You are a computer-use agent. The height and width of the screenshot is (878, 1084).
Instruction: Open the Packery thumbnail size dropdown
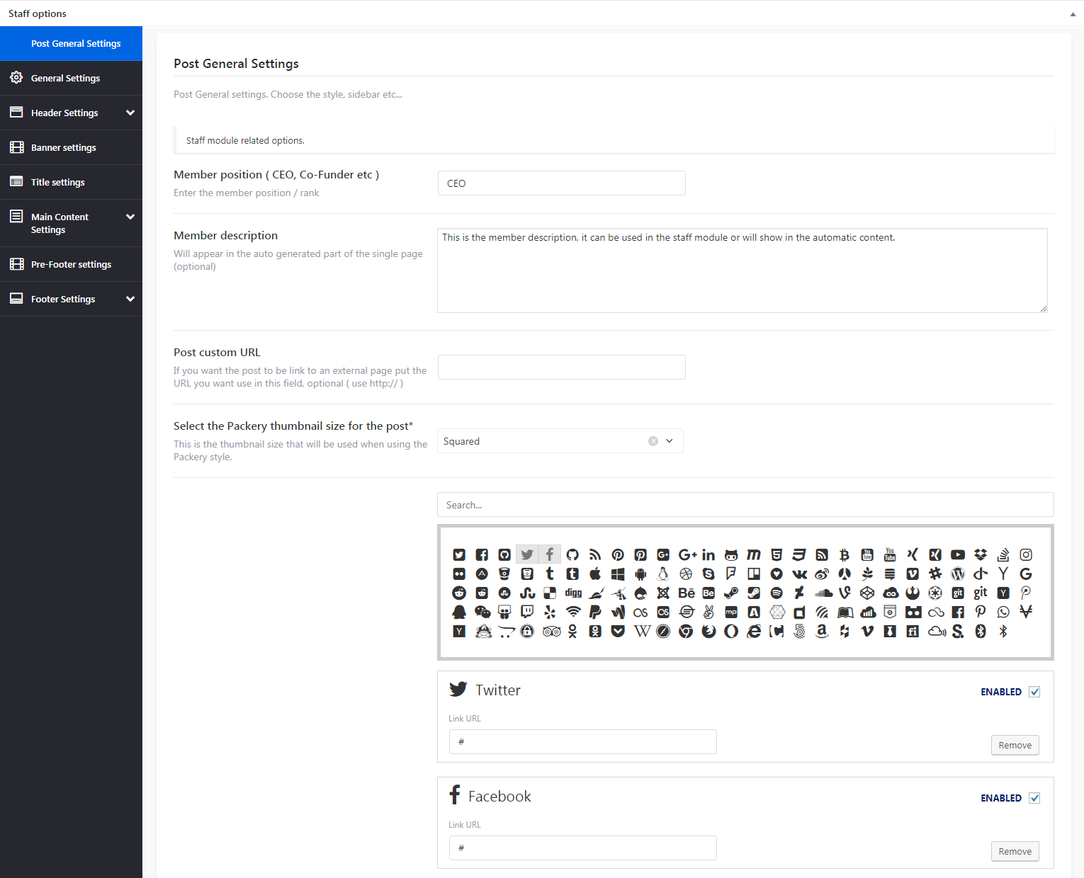(x=670, y=441)
